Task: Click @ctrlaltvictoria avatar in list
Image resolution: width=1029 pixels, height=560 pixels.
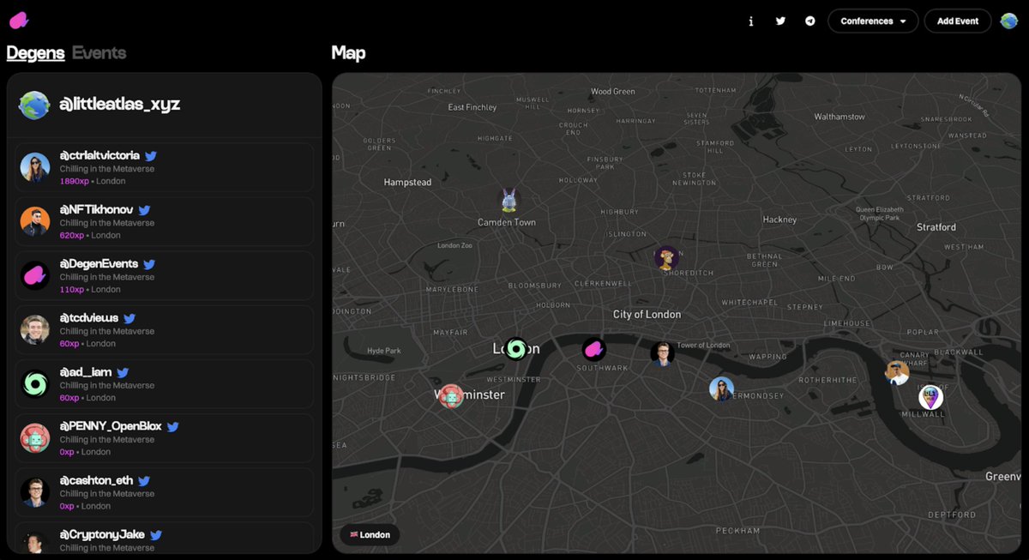Action: [35, 167]
